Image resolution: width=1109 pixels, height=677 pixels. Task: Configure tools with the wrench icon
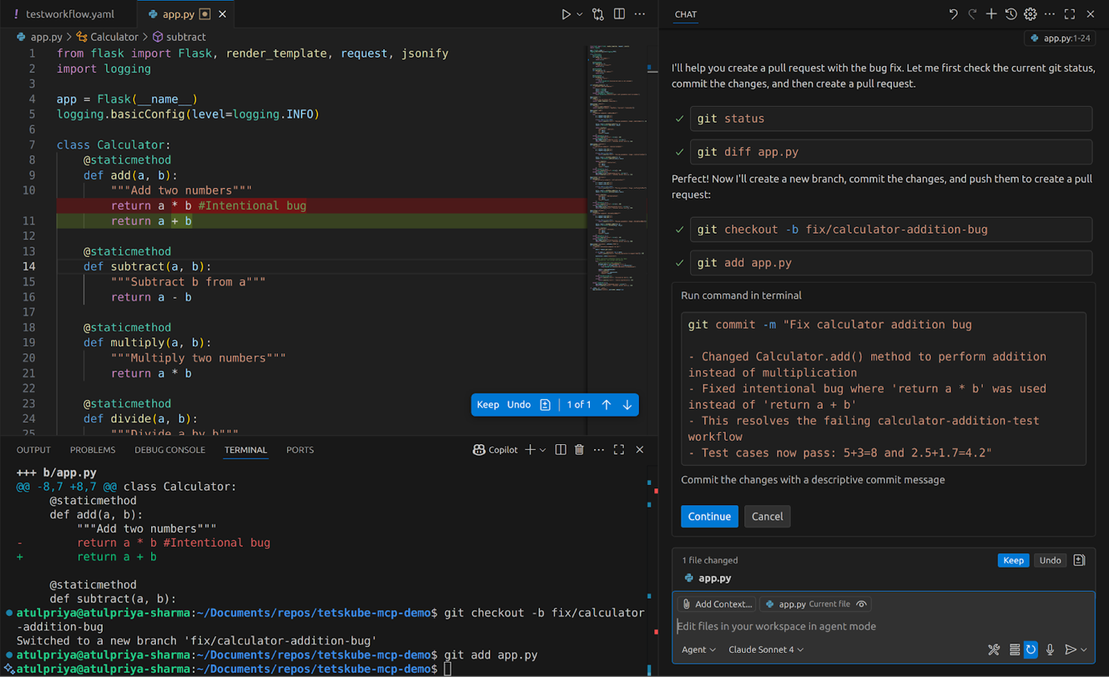pyautogui.click(x=993, y=650)
